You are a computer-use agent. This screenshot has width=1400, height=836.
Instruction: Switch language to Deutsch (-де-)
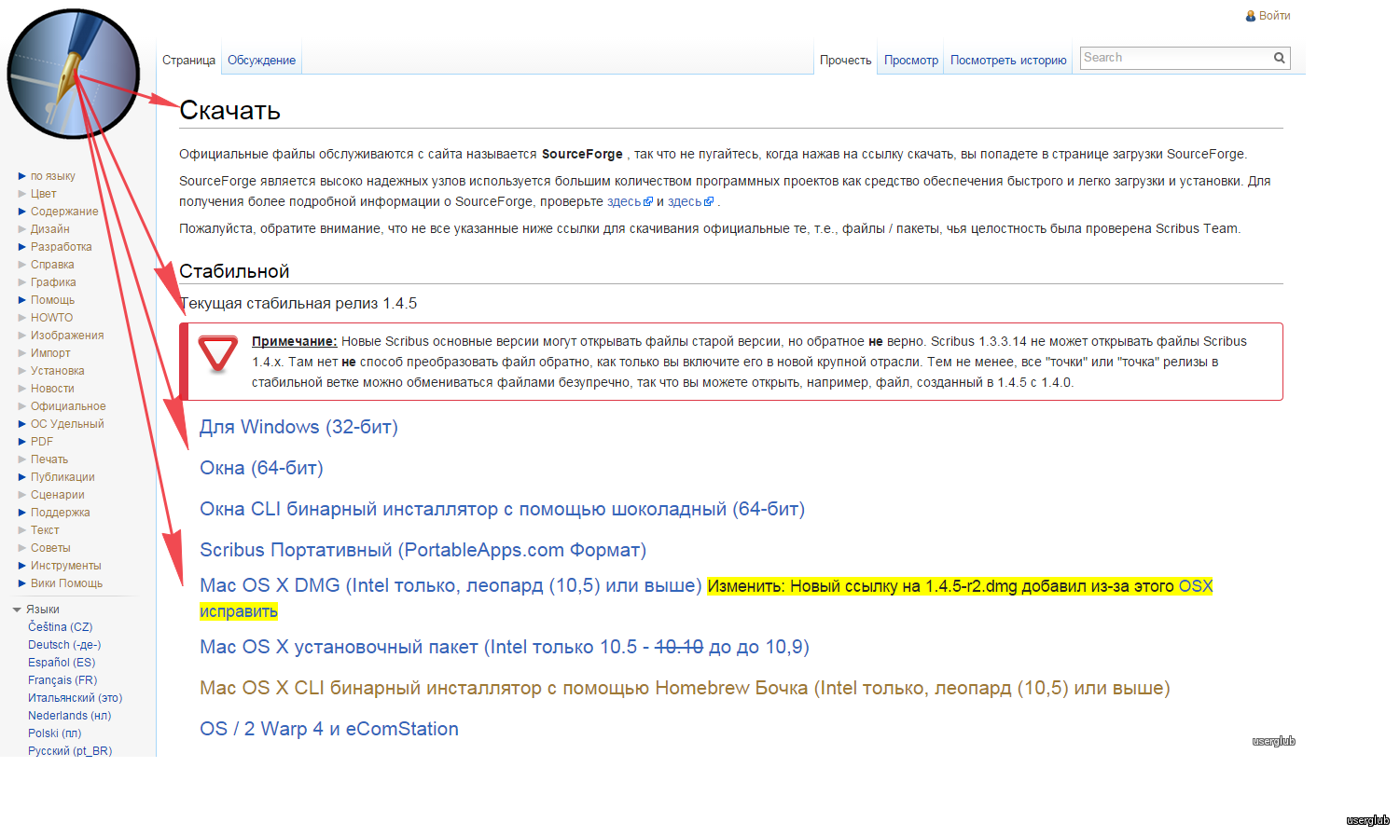click(64, 645)
